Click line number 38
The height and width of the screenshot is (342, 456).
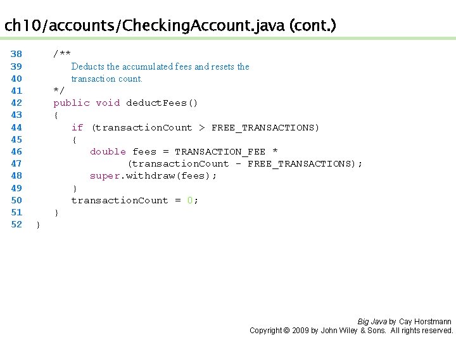(16, 54)
